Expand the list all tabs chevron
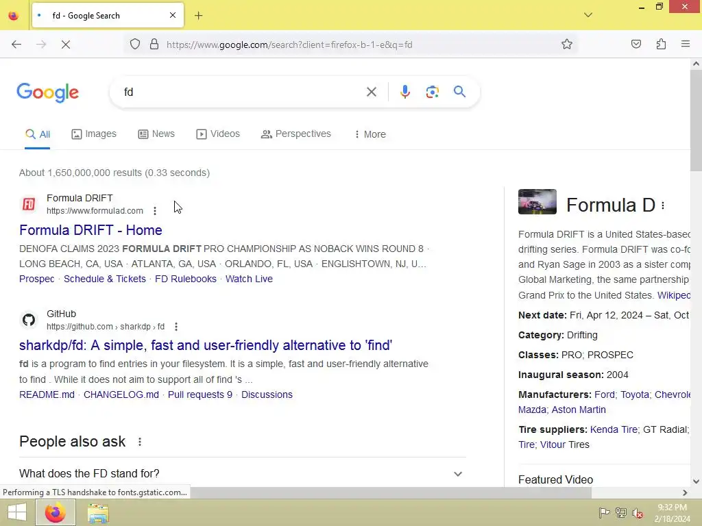This screenshot has width=702, height=526. tap(588, 15)
